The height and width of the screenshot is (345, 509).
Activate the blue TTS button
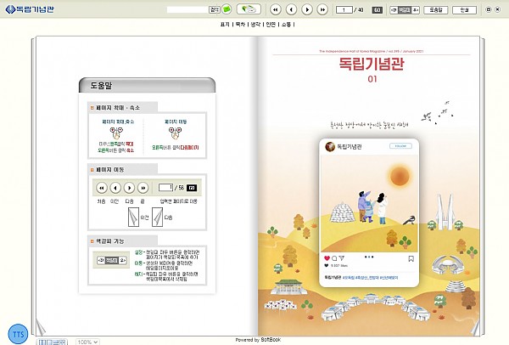[x=18, y=334]
